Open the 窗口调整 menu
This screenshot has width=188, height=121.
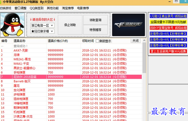point(21,8)
